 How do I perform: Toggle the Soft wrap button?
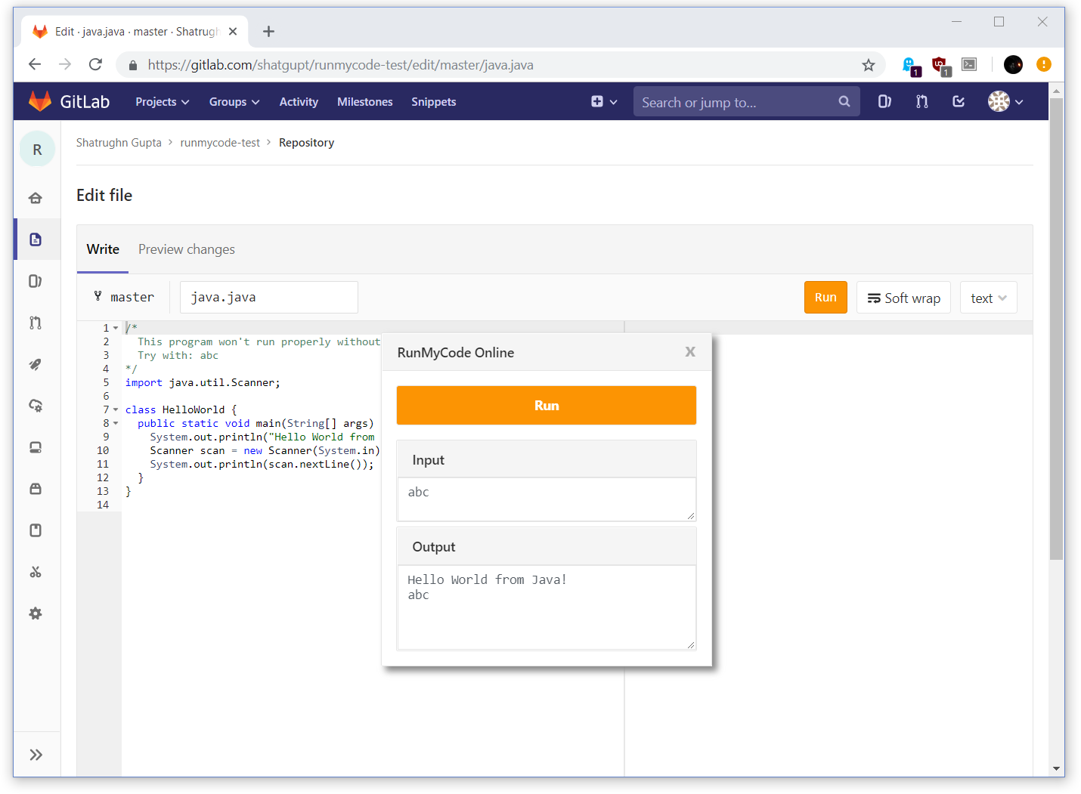coord(903,298)
